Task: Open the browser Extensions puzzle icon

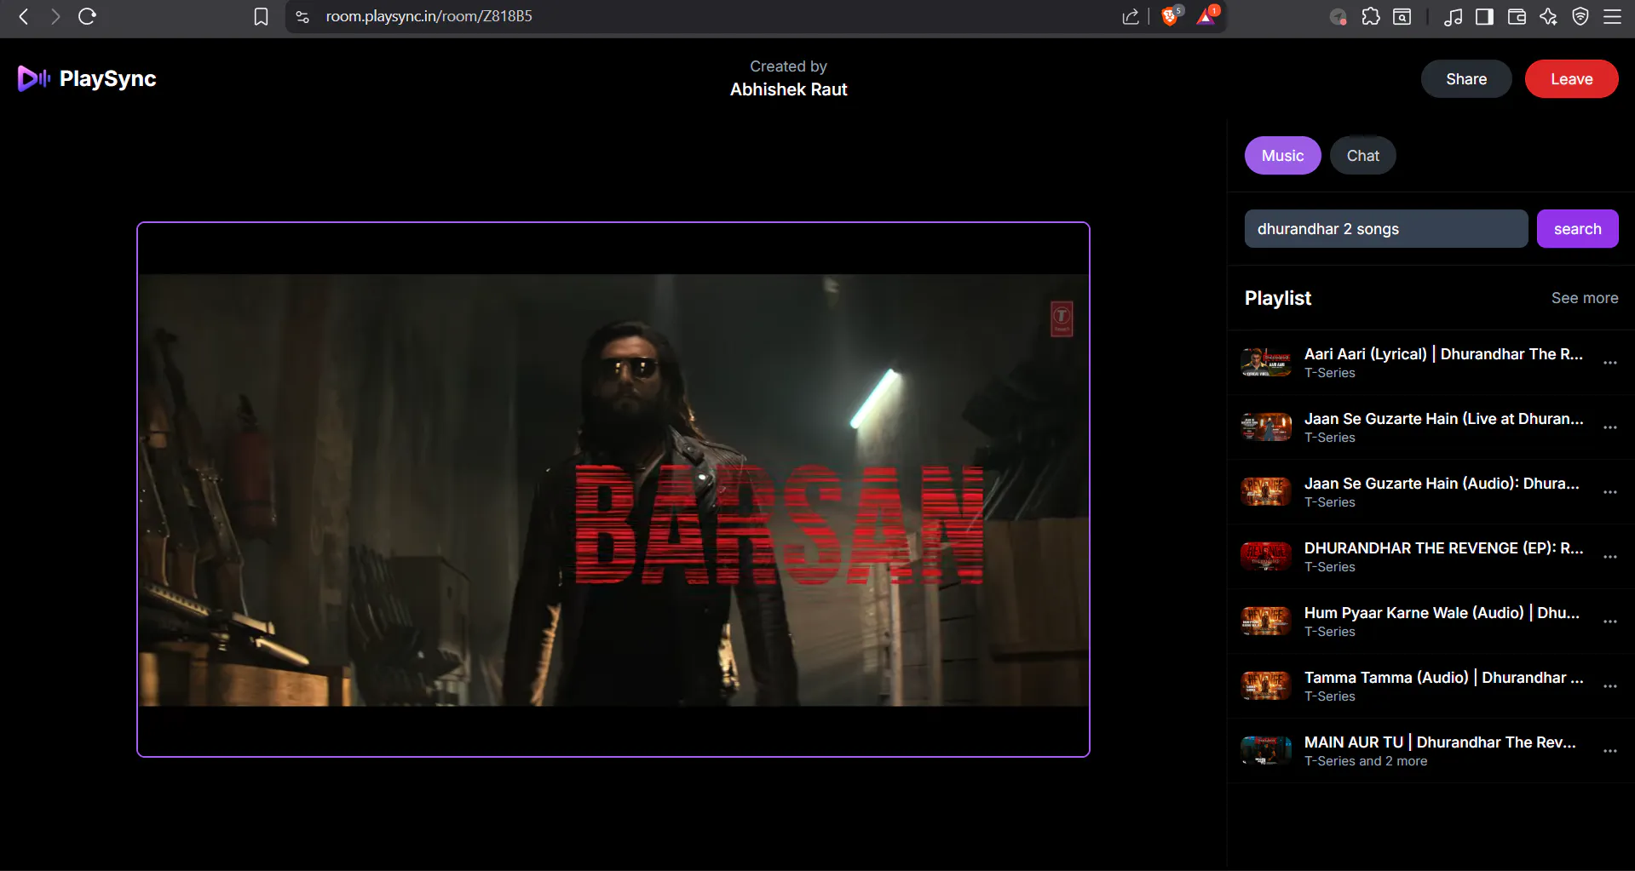Action: (x=1371, y=16)
